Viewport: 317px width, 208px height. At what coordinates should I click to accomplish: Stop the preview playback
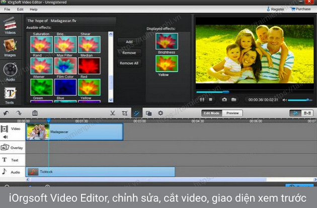[x=210, y=99]
